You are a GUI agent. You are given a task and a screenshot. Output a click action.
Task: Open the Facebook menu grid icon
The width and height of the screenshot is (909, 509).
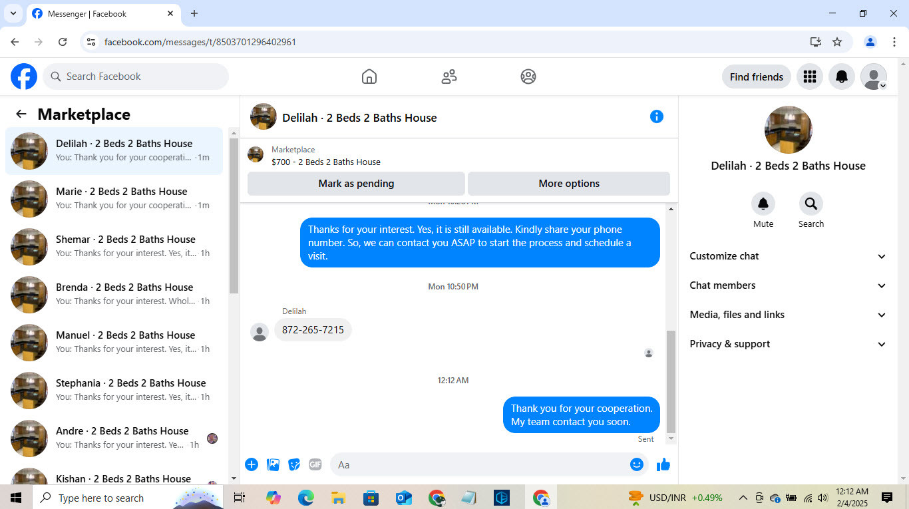coord(810,77)
